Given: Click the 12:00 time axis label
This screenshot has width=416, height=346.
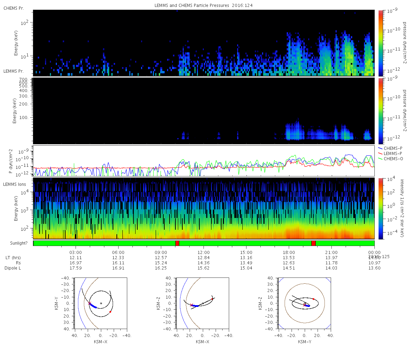Looking at the screenshot, I should [x=203, y=252].
